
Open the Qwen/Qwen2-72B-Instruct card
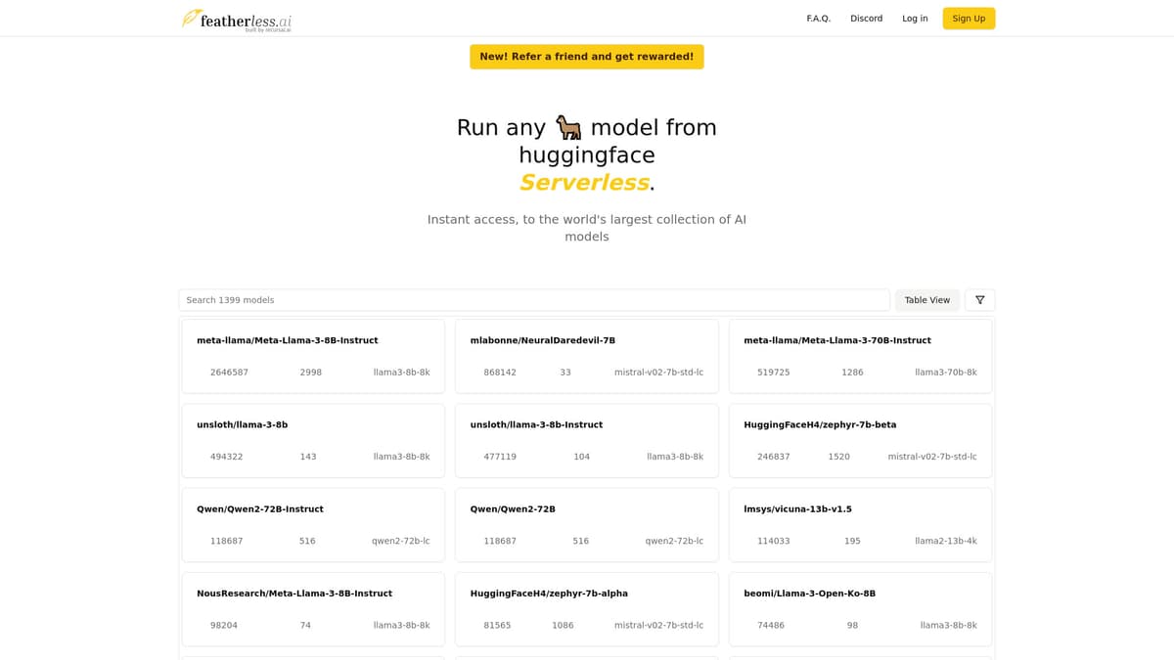(313, 525)
